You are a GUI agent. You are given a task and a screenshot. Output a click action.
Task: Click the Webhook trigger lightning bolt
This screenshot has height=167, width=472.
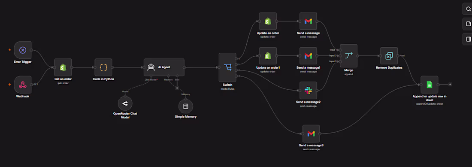[9, 85]
